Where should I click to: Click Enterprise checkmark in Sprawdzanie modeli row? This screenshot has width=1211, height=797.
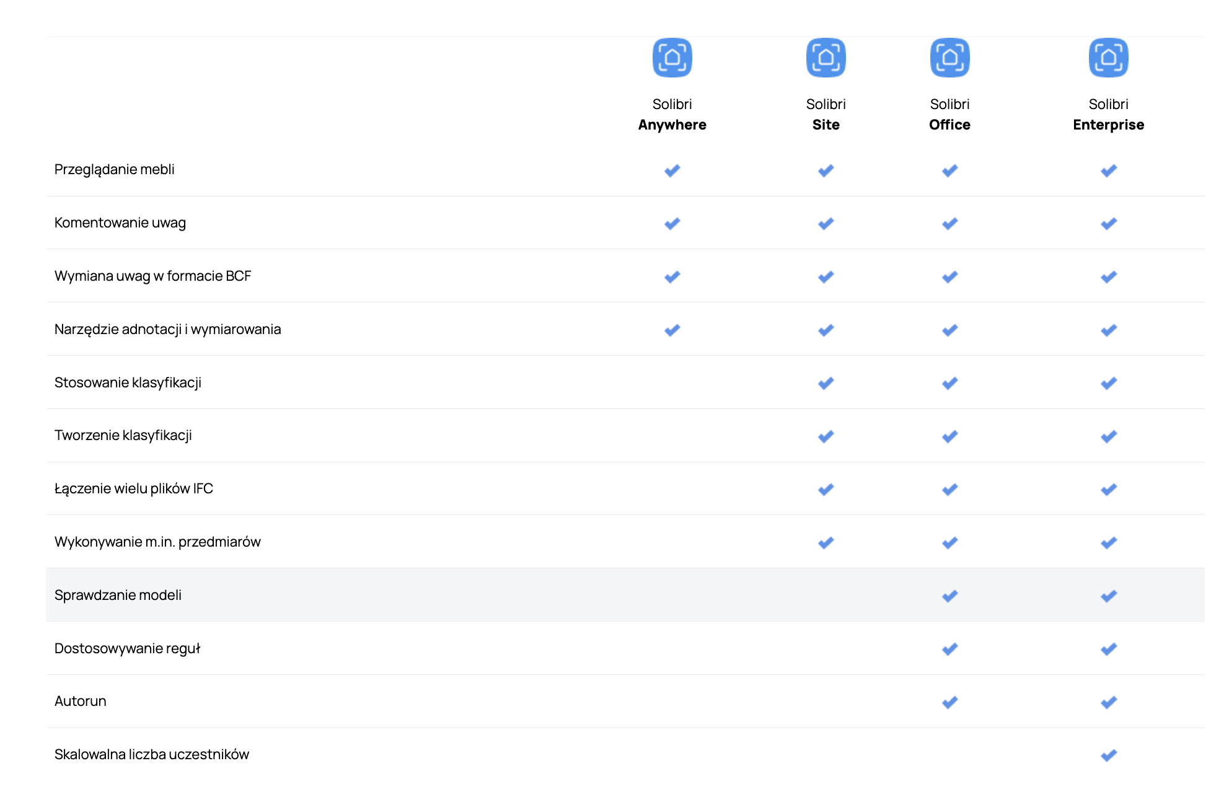1108,596
